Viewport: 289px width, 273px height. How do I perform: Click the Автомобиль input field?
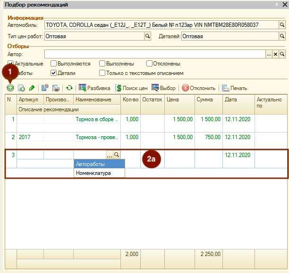161,25
